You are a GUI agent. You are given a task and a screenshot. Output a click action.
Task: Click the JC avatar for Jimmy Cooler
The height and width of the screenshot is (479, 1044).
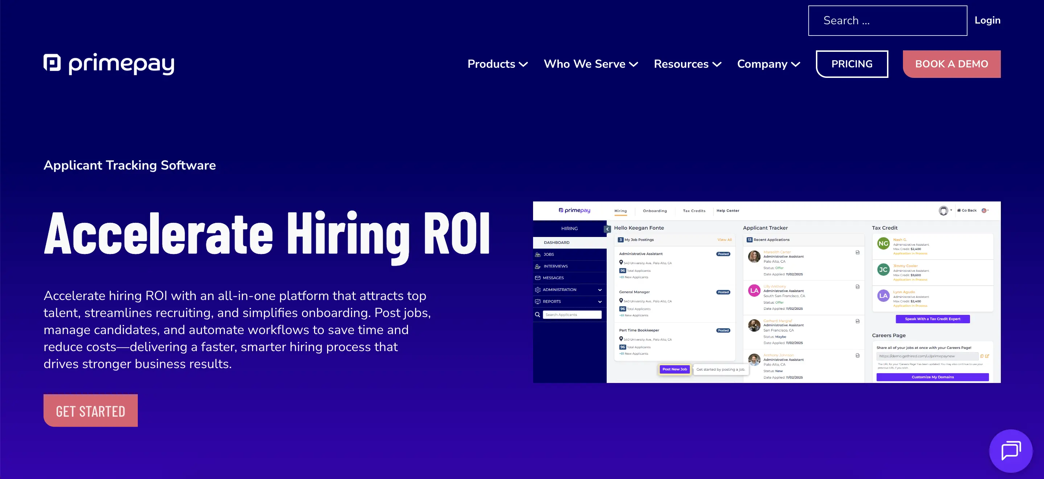[x=883, y=270]
